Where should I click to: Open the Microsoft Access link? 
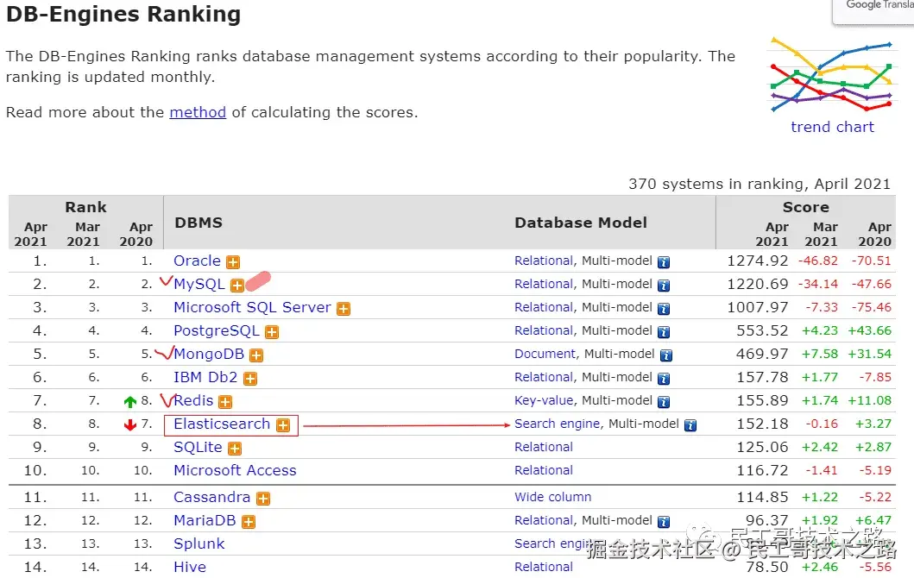click(235, 470)
